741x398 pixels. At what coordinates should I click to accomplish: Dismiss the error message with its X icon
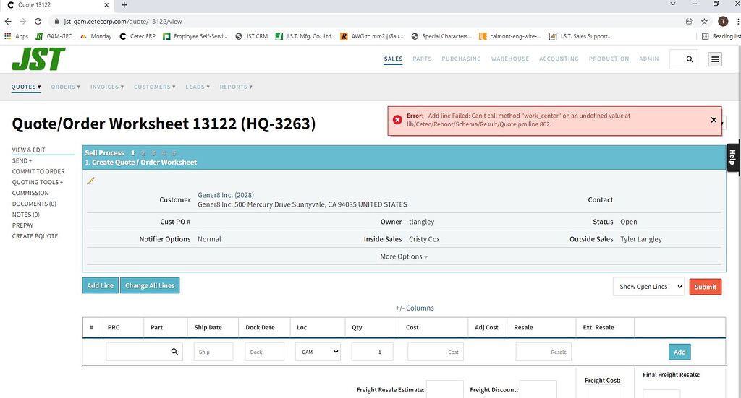(714, 120)
